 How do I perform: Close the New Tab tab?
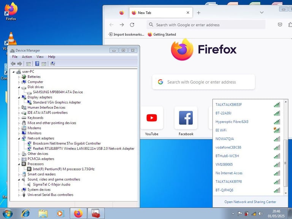(x=188, y=13)
